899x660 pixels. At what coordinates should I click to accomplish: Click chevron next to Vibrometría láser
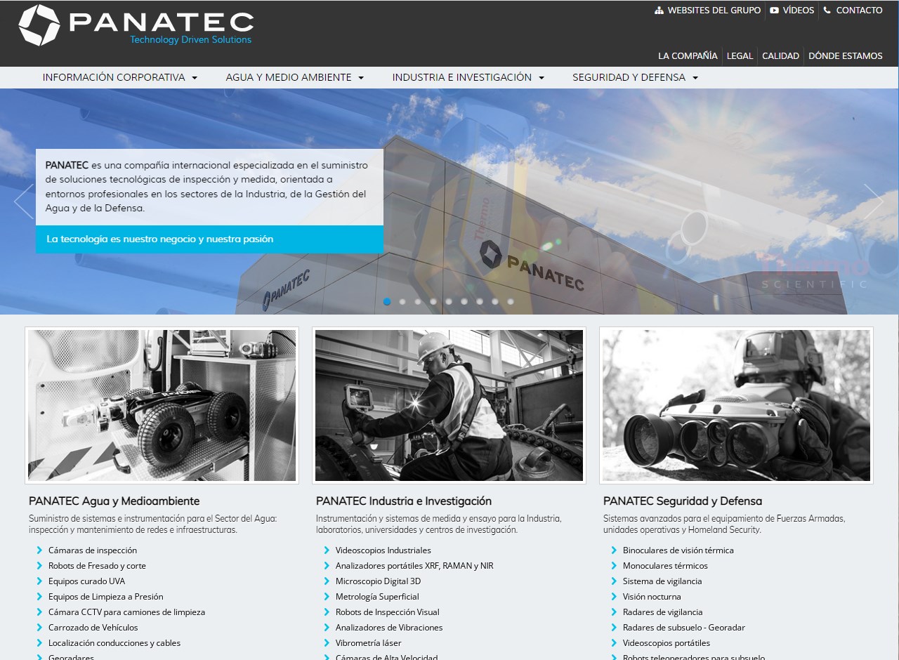[x=327, y=643]
